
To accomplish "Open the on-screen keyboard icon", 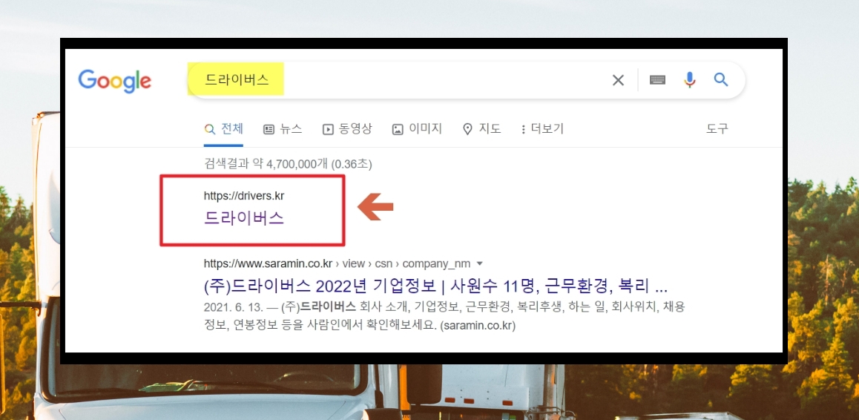I will click(657, 80).
